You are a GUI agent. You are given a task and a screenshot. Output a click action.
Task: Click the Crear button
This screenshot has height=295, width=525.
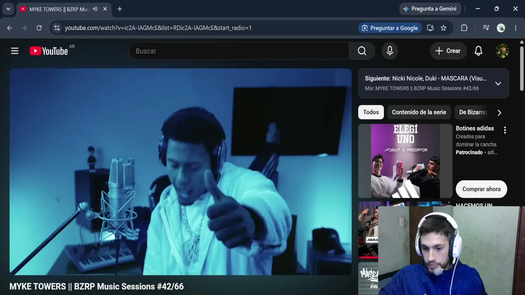pos(448,51)
